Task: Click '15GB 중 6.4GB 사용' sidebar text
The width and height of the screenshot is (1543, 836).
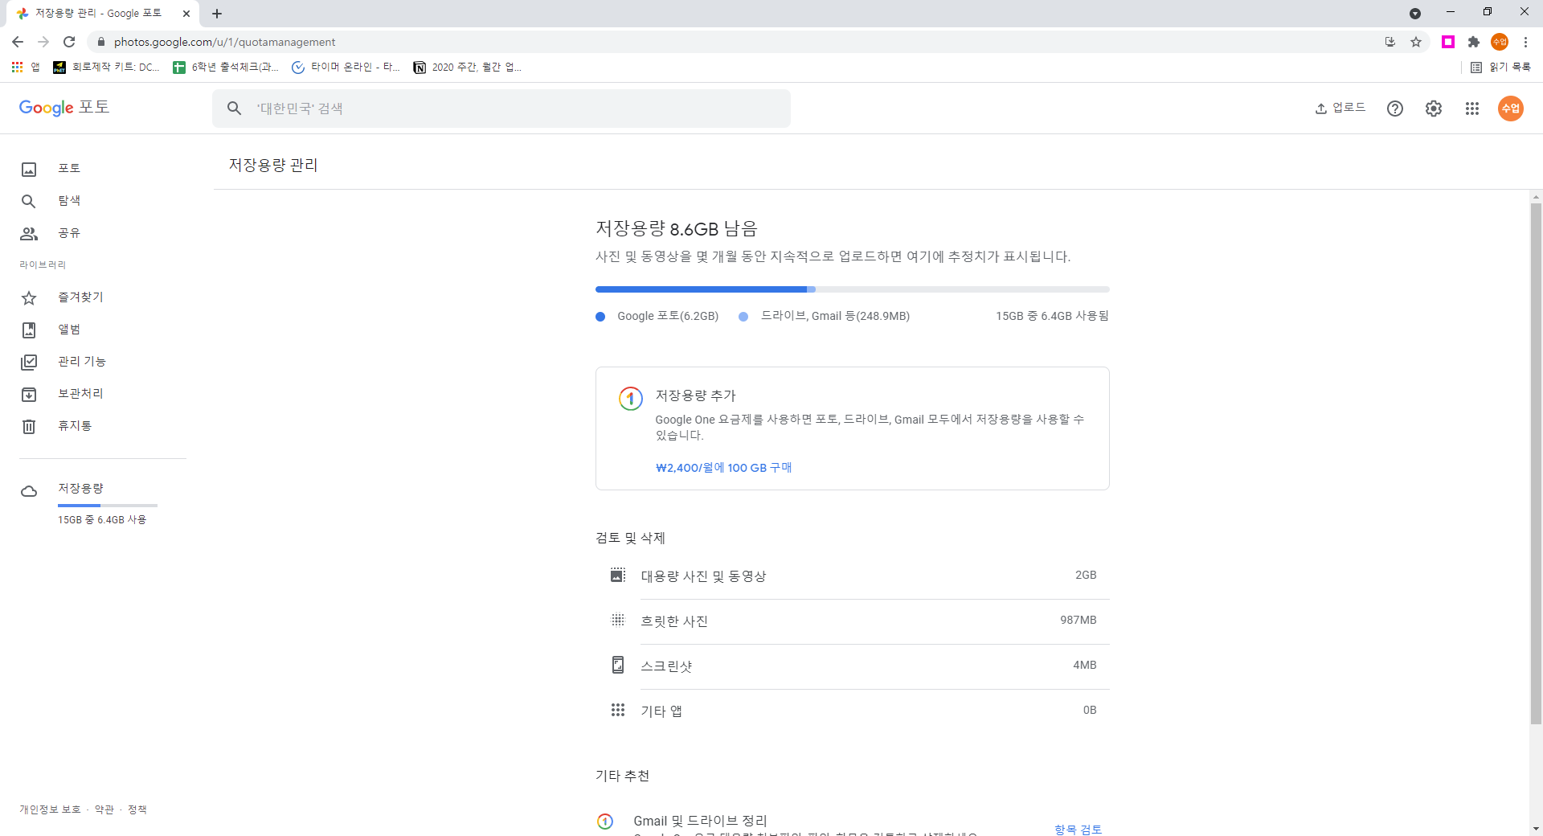Action: [x=102, y=520]
